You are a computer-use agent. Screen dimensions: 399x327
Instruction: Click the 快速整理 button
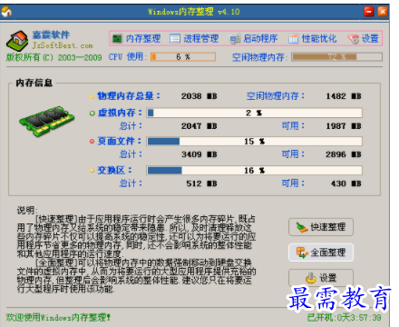321,227
